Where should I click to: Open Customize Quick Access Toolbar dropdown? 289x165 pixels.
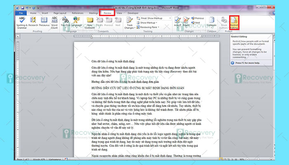coord(38,8)
